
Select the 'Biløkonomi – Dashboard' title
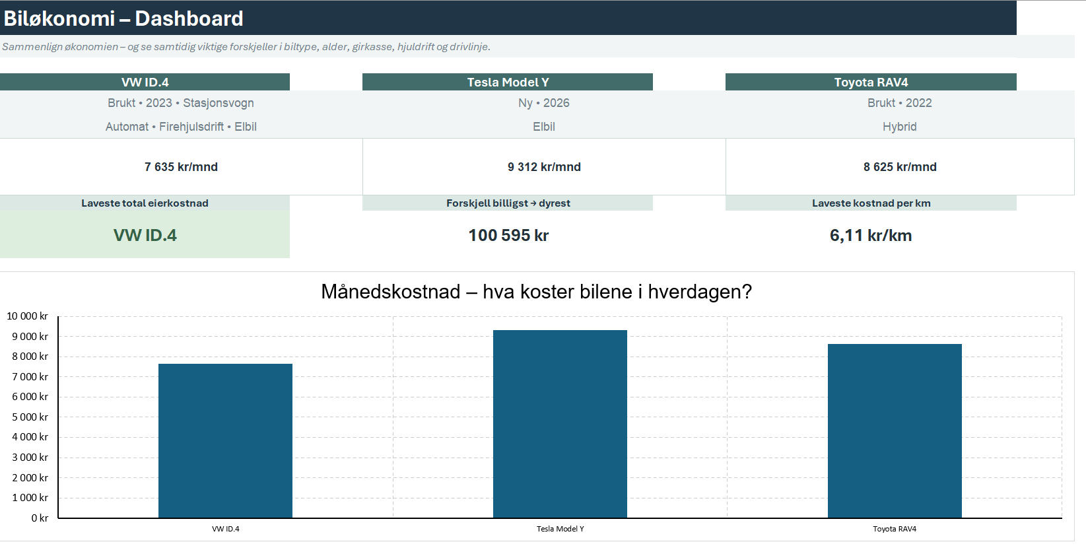pos(123,18)
